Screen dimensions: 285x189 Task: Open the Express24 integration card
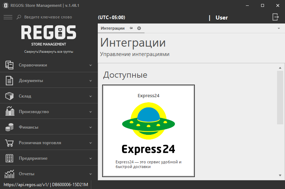point(148,131)
